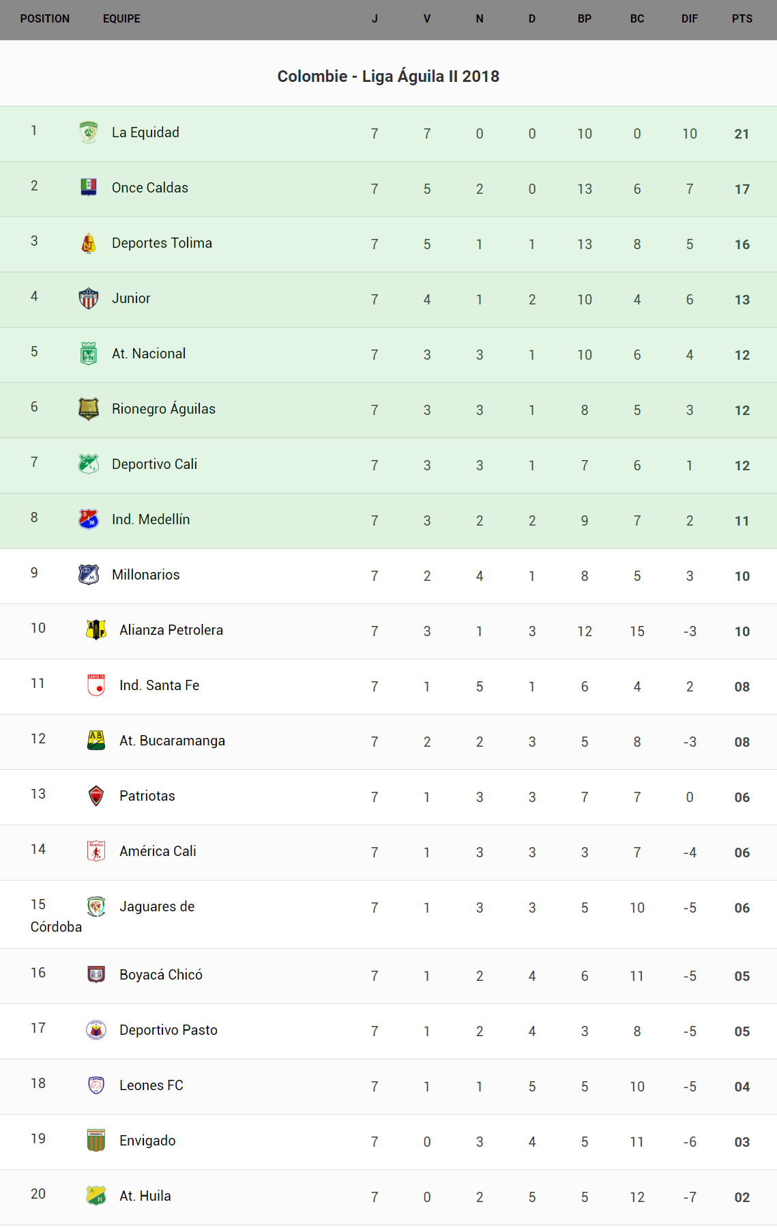Click the Junior team shield icon

pyautogui.click(x=89, y=298)
